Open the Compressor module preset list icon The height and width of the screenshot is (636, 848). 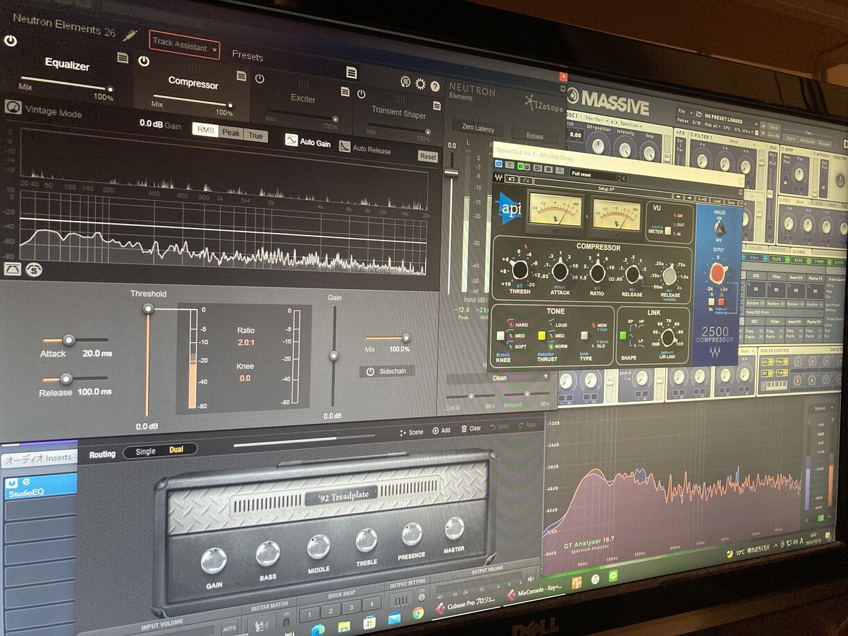(x=241, y=76)
